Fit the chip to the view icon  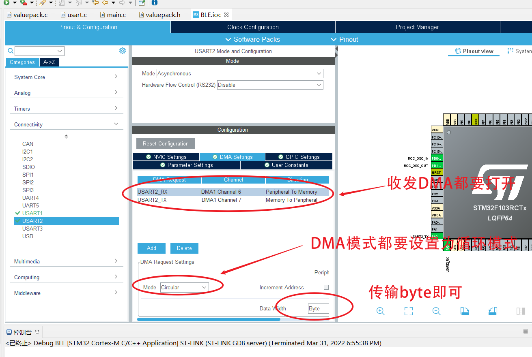click(x=409, y=311)
